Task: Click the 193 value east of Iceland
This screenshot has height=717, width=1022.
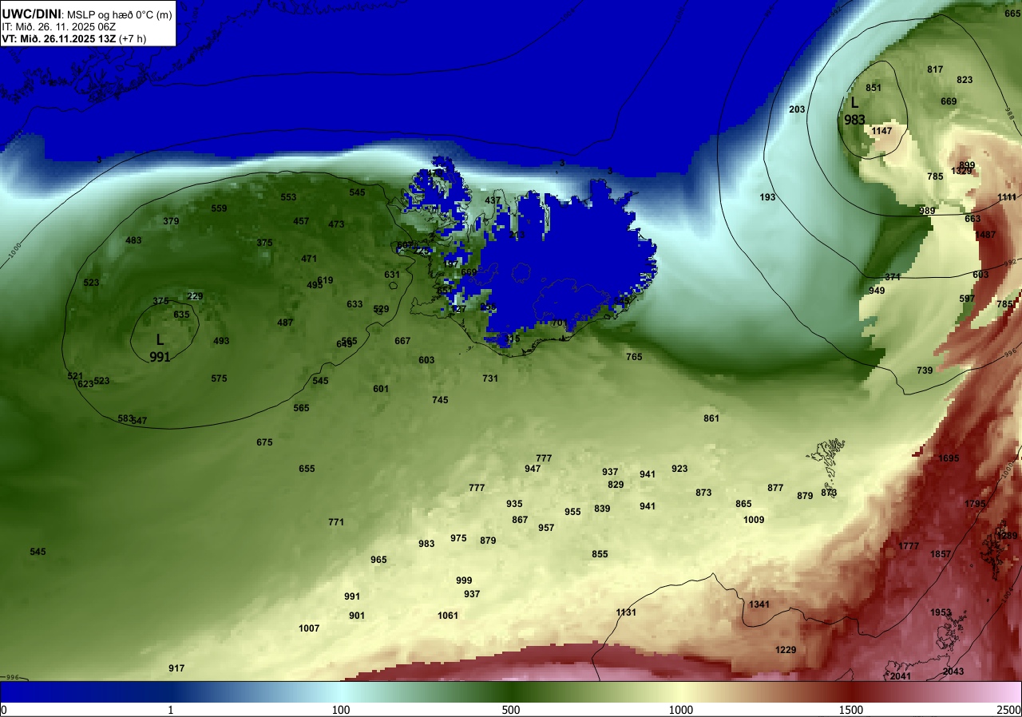Action: coord(767,197)
